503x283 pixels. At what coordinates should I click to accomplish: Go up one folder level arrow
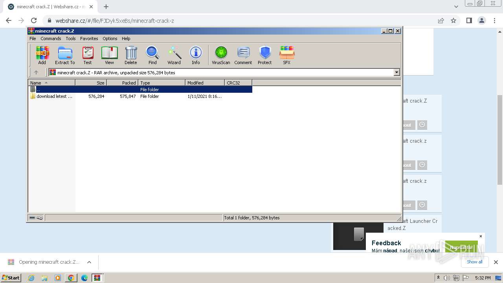click(x=36, y=72)
